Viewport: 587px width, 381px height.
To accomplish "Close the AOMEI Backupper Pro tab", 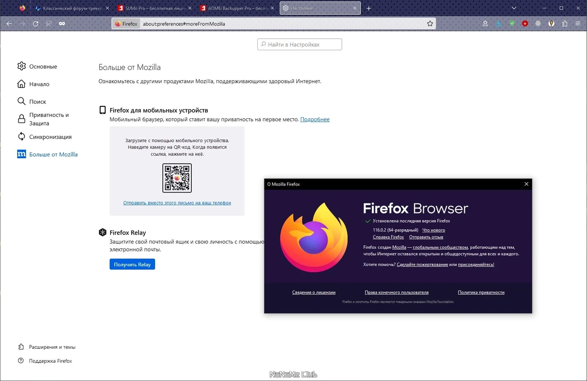I will pos(272,8).
